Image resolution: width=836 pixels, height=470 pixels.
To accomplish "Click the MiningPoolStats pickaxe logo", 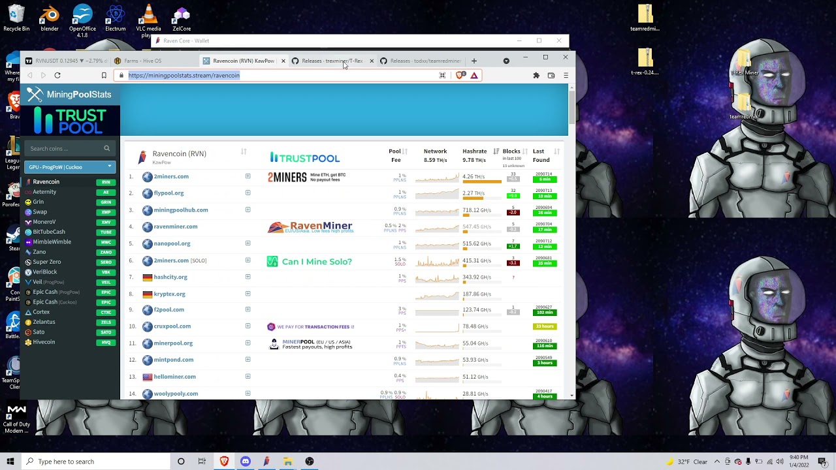I will 35,95.
